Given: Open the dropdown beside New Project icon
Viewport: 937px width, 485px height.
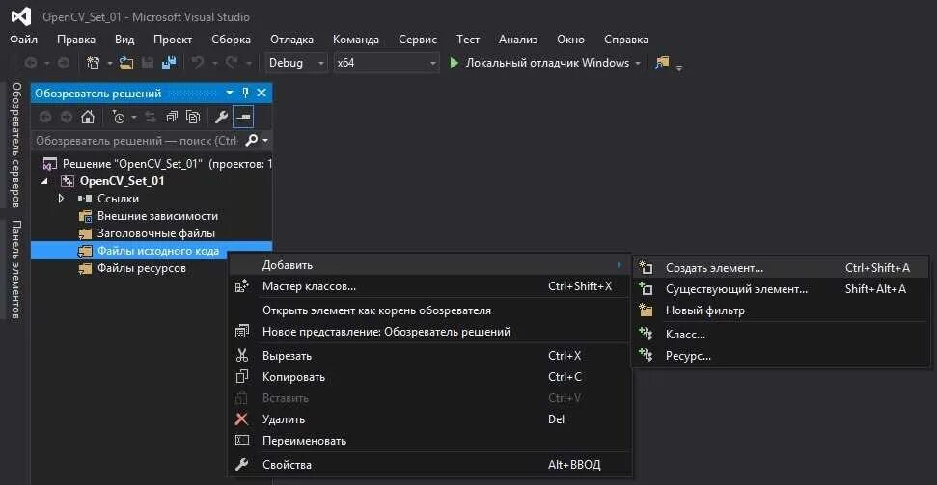Looking at the screenshot, I should coord(110,63).
